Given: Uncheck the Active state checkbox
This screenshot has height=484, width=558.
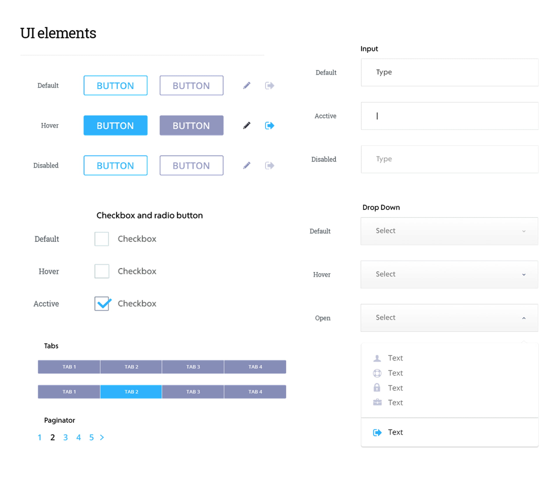Looking at the screenshot, I should pos(102,303).
